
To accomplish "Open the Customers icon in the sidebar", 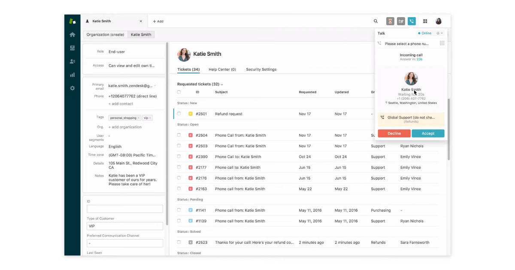I will [x=73, y=60].
